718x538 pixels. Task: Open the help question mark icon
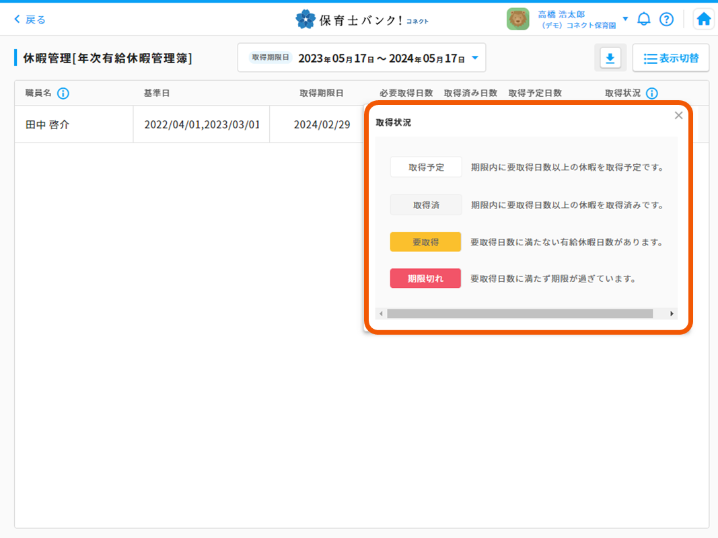point(666,20)
